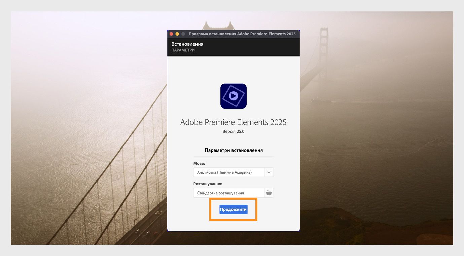Open the folder browse icon for location
This screenshot has width=464, height=256.
pos(269,193)
